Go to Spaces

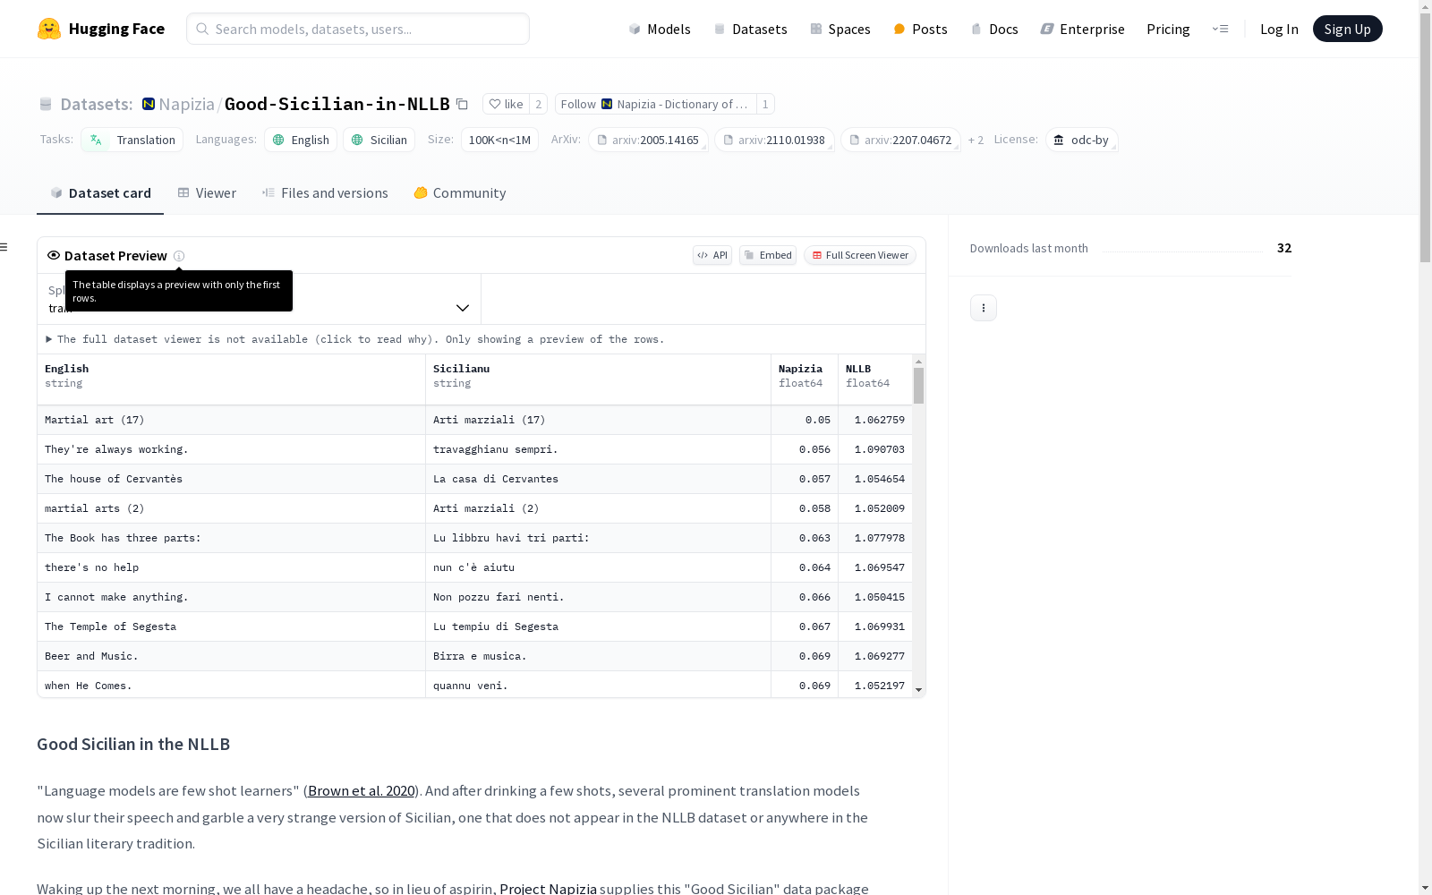[x=840, y=29]
